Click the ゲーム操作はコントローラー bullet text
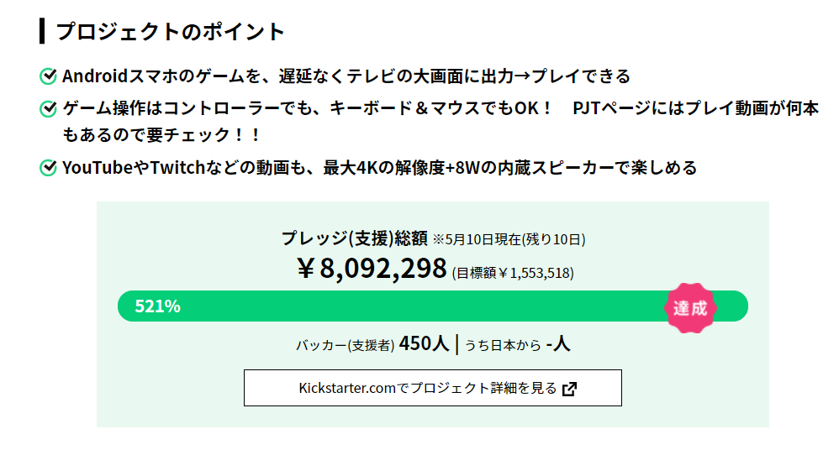 click(441, 122)
